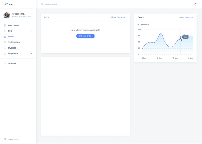This screenshot has height=144, width=202.
Task: Click the Orders envelope icon
Action: click(5, 37)
